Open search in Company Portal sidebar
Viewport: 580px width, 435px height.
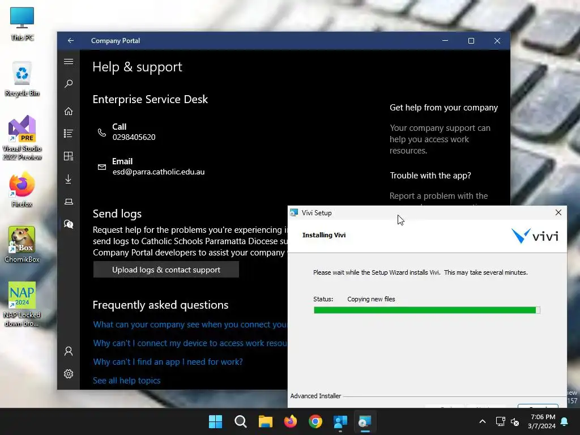(69, 84)
